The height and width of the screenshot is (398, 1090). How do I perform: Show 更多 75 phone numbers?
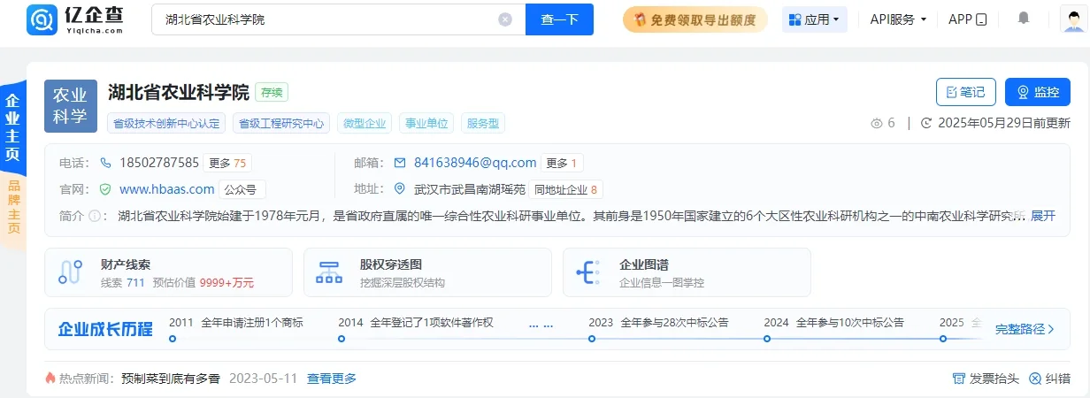pos(227,163)
